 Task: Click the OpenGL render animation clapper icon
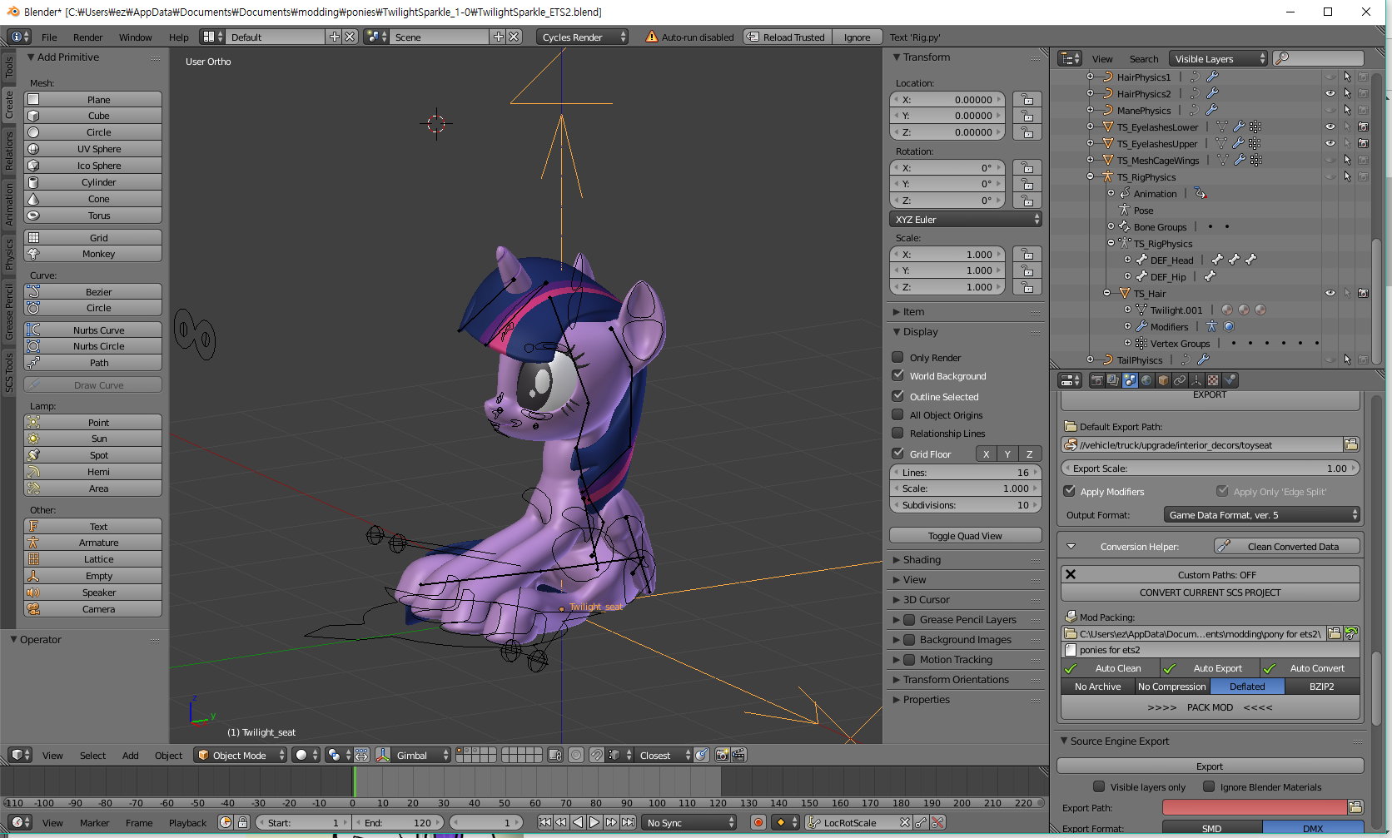[738, 755]
